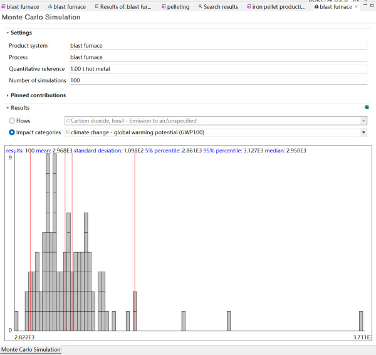Screen dimensions: 376x355
Task: Collapse the Results section
Action: [8, 108]
